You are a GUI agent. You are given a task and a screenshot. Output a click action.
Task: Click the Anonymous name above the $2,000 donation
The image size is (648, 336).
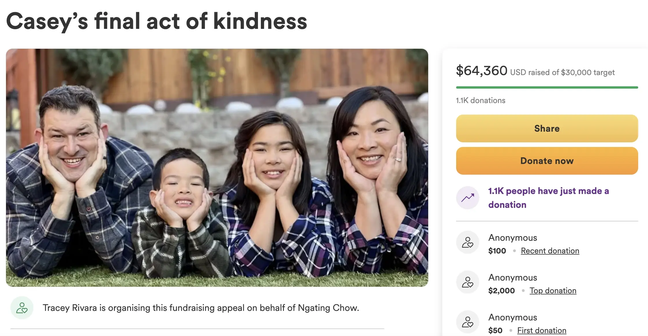point(513,278)
